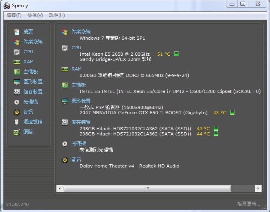Select 光碟機 in the sidebar
Image resolution: width=270 pixels, height=212 pixels.
30,102
